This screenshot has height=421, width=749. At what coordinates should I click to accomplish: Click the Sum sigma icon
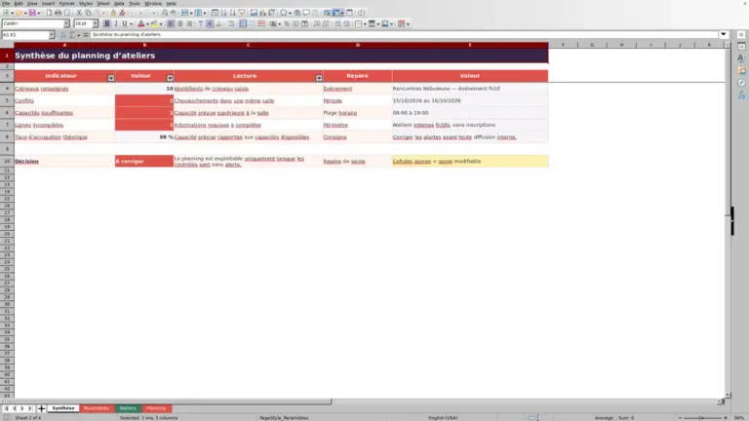[x=72, y=35]
